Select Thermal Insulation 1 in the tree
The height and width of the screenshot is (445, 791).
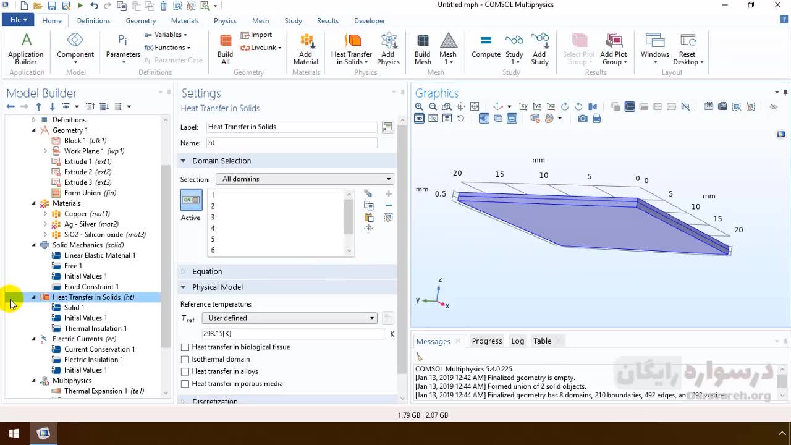(95, 329)
